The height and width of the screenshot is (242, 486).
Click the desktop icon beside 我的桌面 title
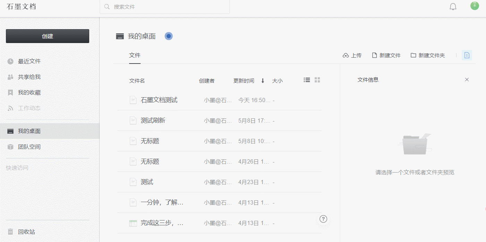tap(120, 36)
